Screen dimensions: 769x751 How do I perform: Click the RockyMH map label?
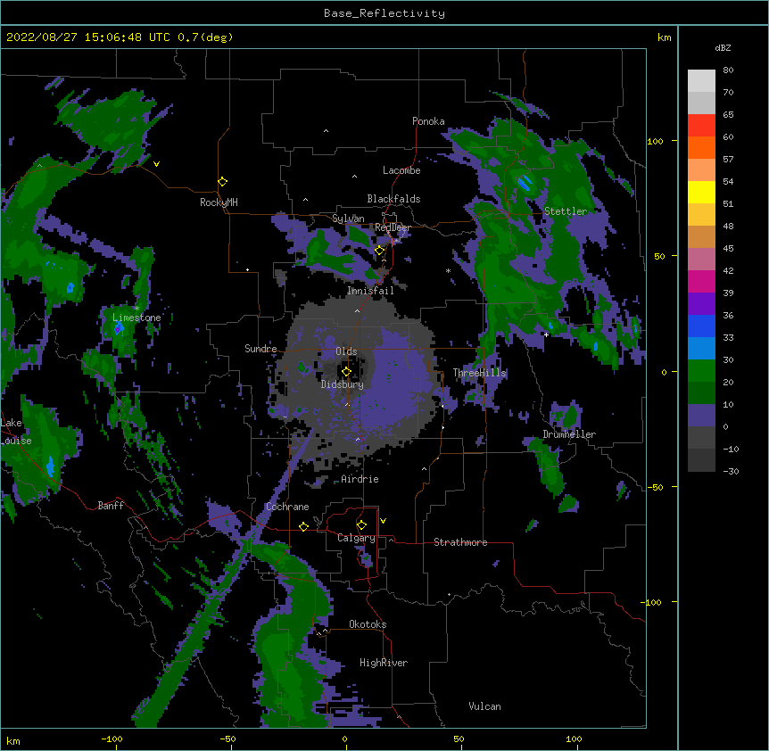pos(219,202)
